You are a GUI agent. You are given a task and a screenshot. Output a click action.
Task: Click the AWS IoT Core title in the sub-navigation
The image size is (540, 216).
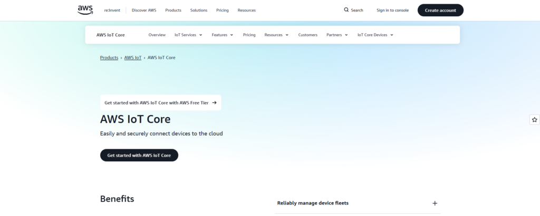pos(111,35)
